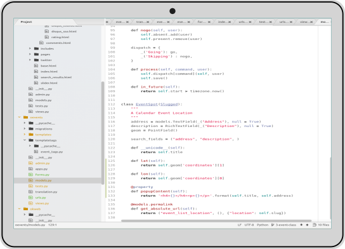Close the 'test...' tab using its X
Viewport: 345px width, 249px height.
click(x=270, y=22)
